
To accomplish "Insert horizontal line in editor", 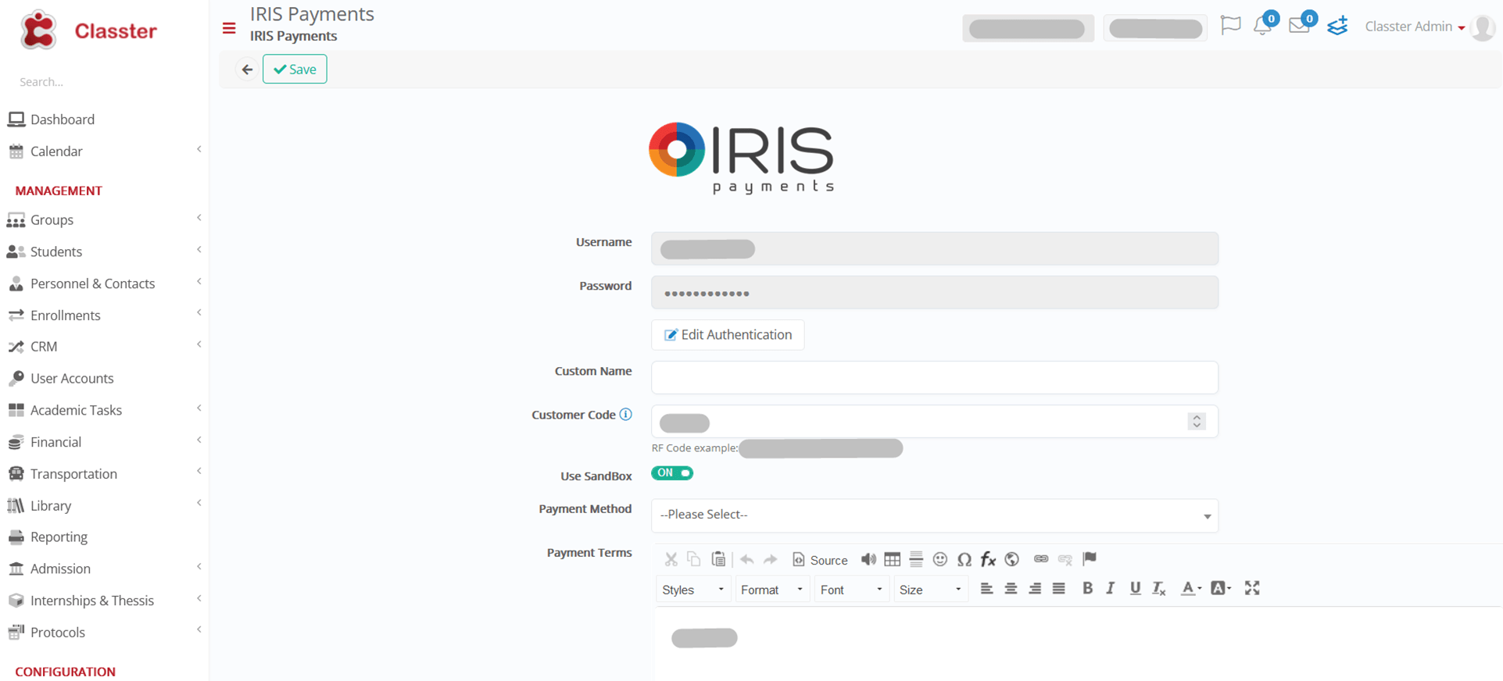I will click(x=916, y=559).
